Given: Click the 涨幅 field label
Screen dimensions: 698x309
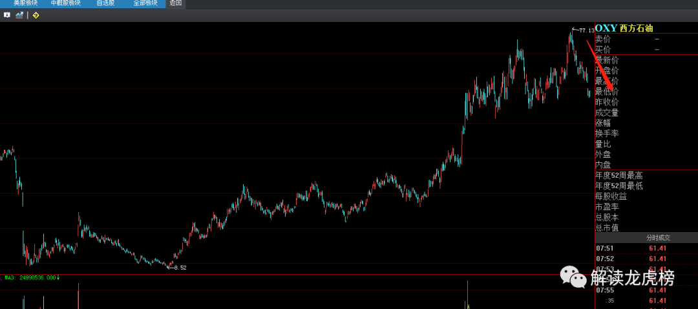Looking at the screenshot, I should 603,123.
